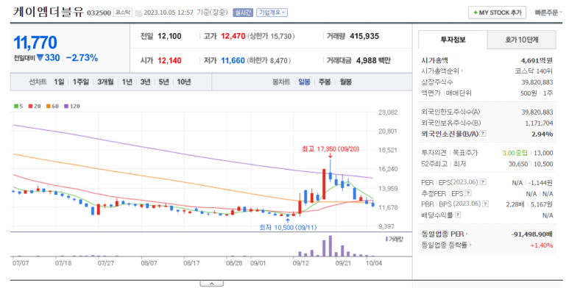Viewport: 569px width, 288px height.
Task: Click the 최고 17,350 (09/20) chart marker
Action: click(331, 149)
